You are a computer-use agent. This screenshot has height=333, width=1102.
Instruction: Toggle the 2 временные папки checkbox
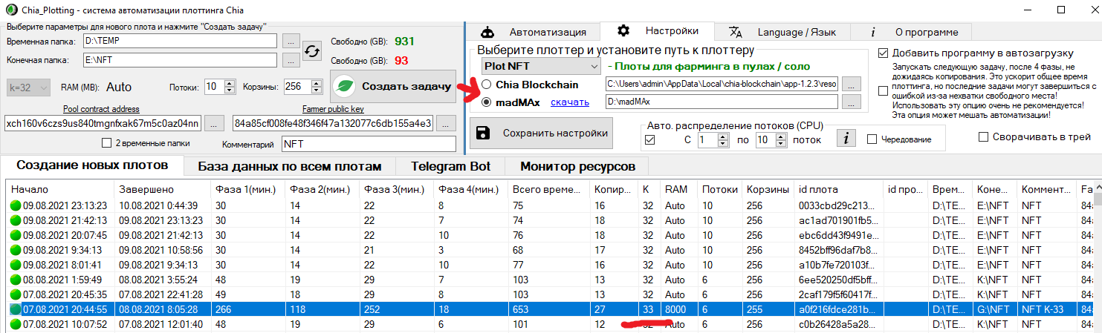(106, 143)
